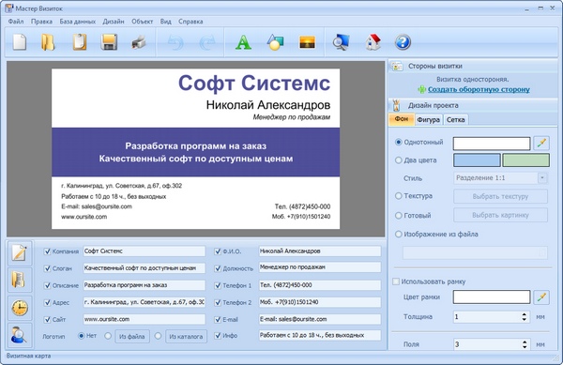Open the Правка menu
Image resolution: width=563 pixels, height=365 pixels.
(41, 22)
